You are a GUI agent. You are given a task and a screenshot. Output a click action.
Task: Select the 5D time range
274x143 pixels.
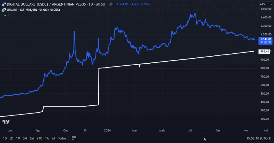[12, 138]
